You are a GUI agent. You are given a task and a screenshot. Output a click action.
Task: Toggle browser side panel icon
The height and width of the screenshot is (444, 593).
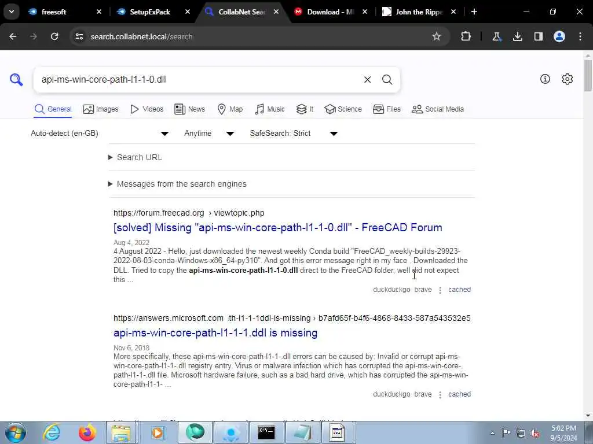tap(539, 36)
